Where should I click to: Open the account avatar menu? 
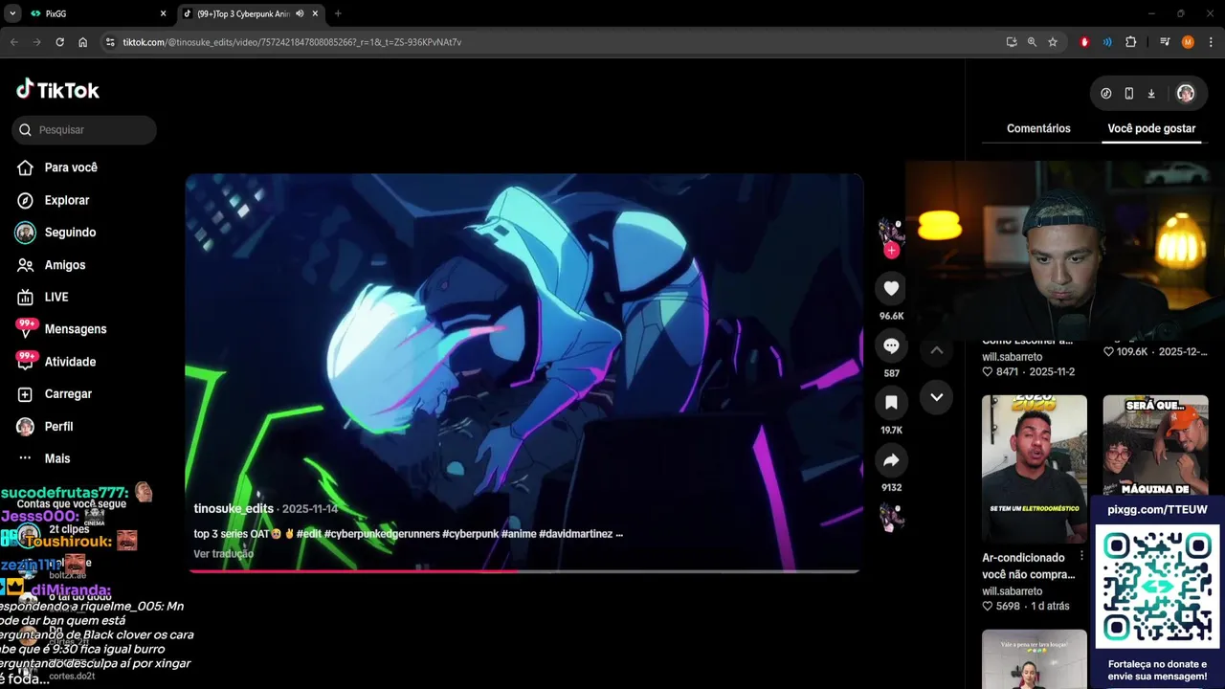click(1186, 93)
